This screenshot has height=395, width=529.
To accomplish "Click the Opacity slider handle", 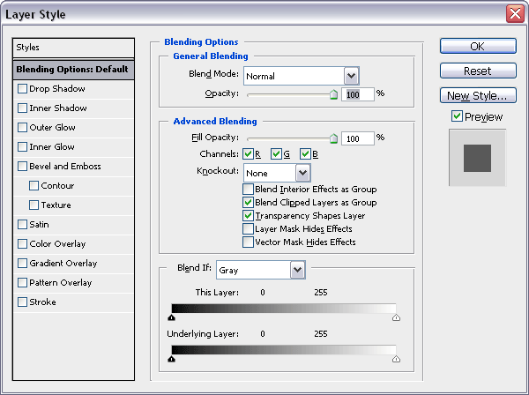I will coord(333,94).
